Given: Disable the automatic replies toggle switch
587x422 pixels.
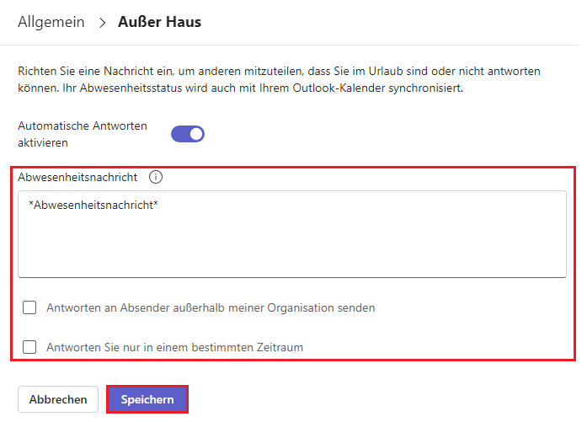Looking at the screenshot, I should (x=188, y=134).
